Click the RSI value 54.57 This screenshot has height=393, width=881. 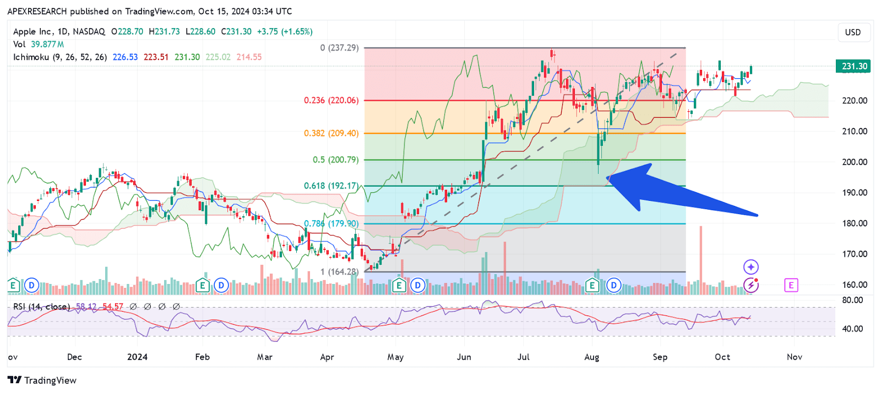coord(113,307)
